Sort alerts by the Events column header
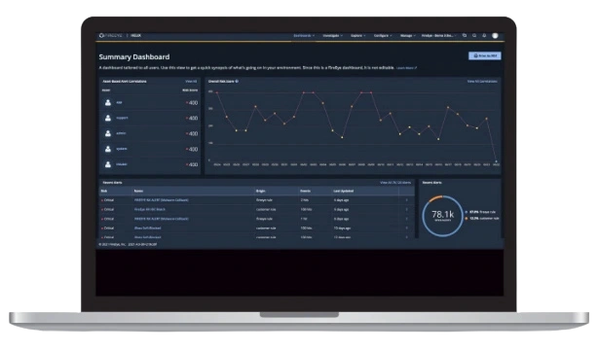The height and width of the screenshot is (351, 598). (x=306, y=192)
